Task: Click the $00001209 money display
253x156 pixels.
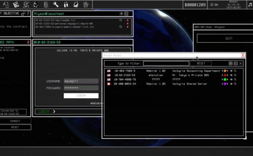Action: coord(195,5)
